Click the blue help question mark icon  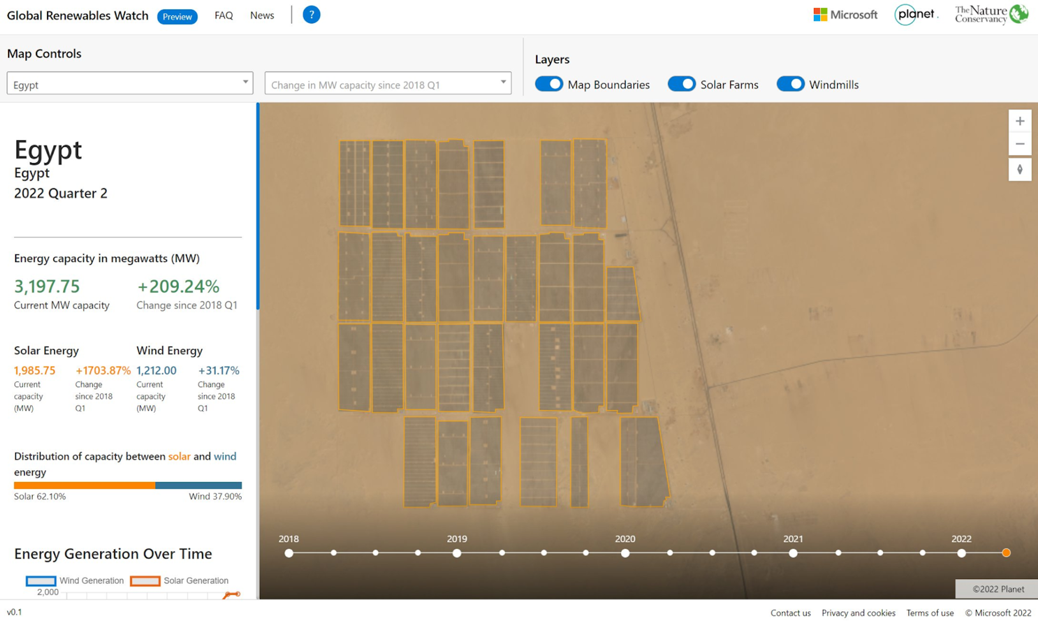[311, 15]
